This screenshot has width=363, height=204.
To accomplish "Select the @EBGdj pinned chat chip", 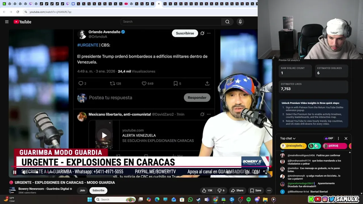I will tap(335, 146).
